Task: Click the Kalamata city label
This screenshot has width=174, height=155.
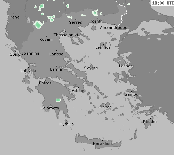Action: click(50, 108)
